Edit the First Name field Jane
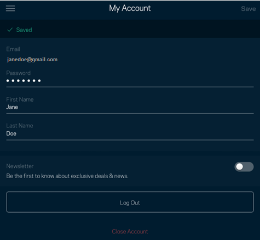Image resolution: width=260 pixels, height=240 pixels. (130, 107)
